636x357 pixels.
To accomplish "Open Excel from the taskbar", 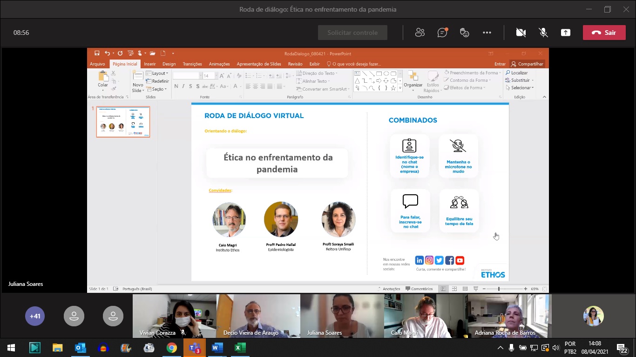I will (x=240, y=348).
